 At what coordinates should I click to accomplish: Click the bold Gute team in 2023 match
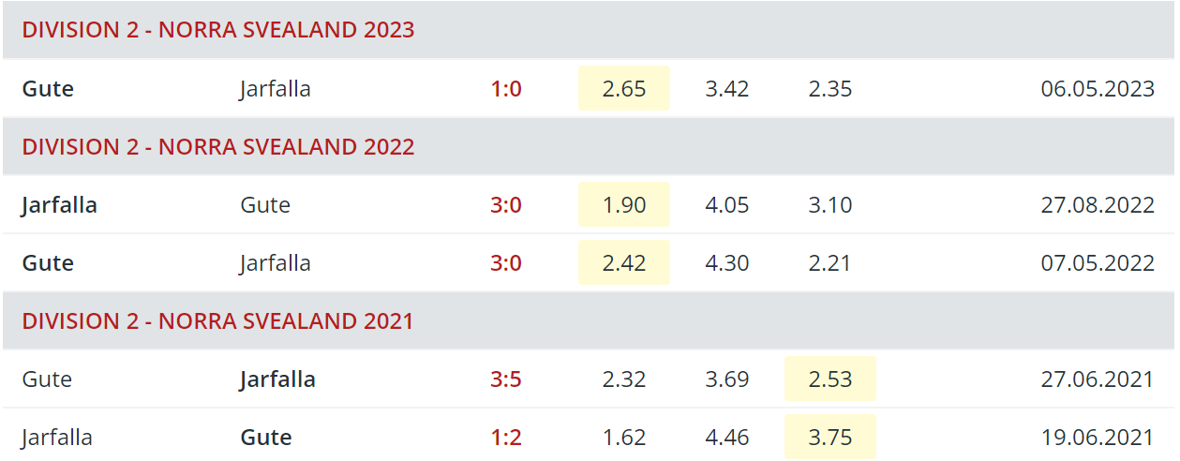48,89
